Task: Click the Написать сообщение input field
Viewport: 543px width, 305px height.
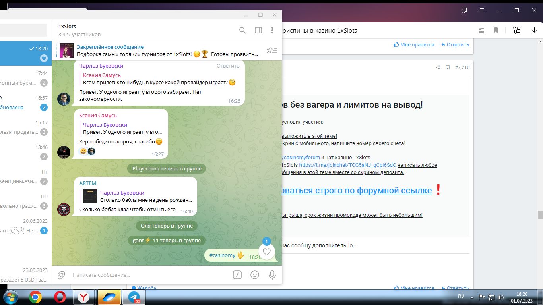Action: (x=147, y=275)
